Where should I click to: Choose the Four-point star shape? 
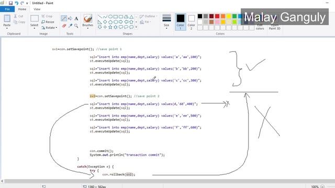click(105, 27)
